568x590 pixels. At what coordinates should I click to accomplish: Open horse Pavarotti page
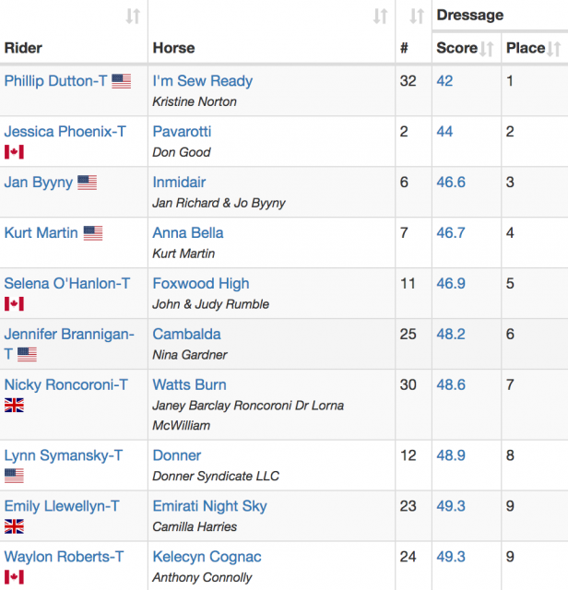click(x=182, y=132)
